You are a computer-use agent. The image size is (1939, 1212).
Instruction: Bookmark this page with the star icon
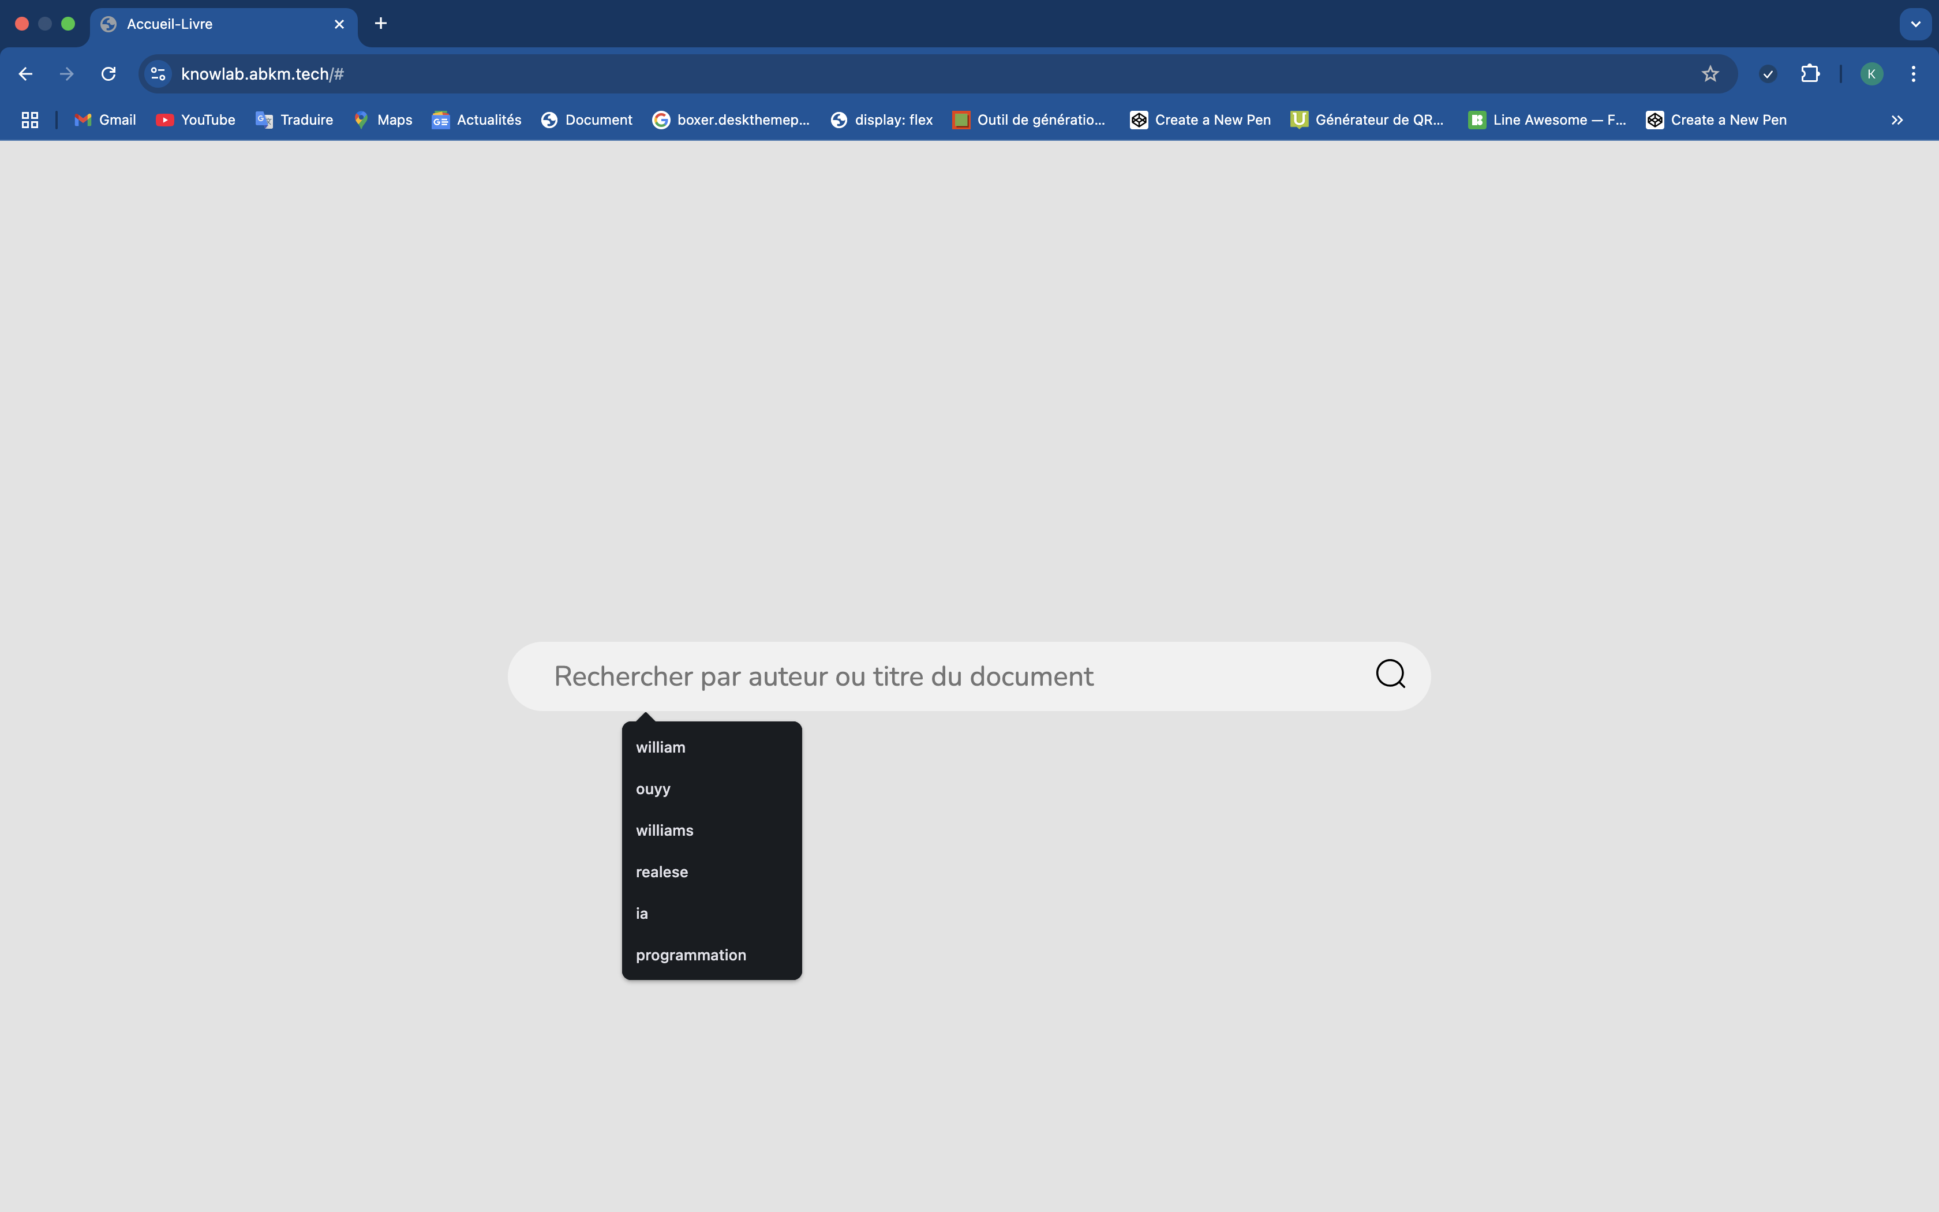[1710, 74]
